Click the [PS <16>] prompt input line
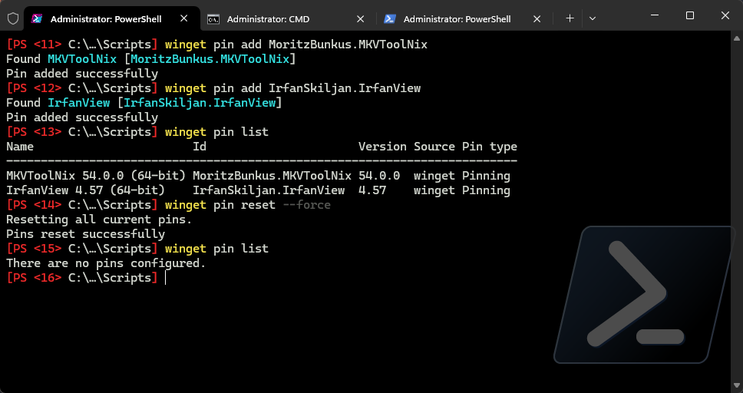Screen dimensions: 743x393 (x=85, y=278)
